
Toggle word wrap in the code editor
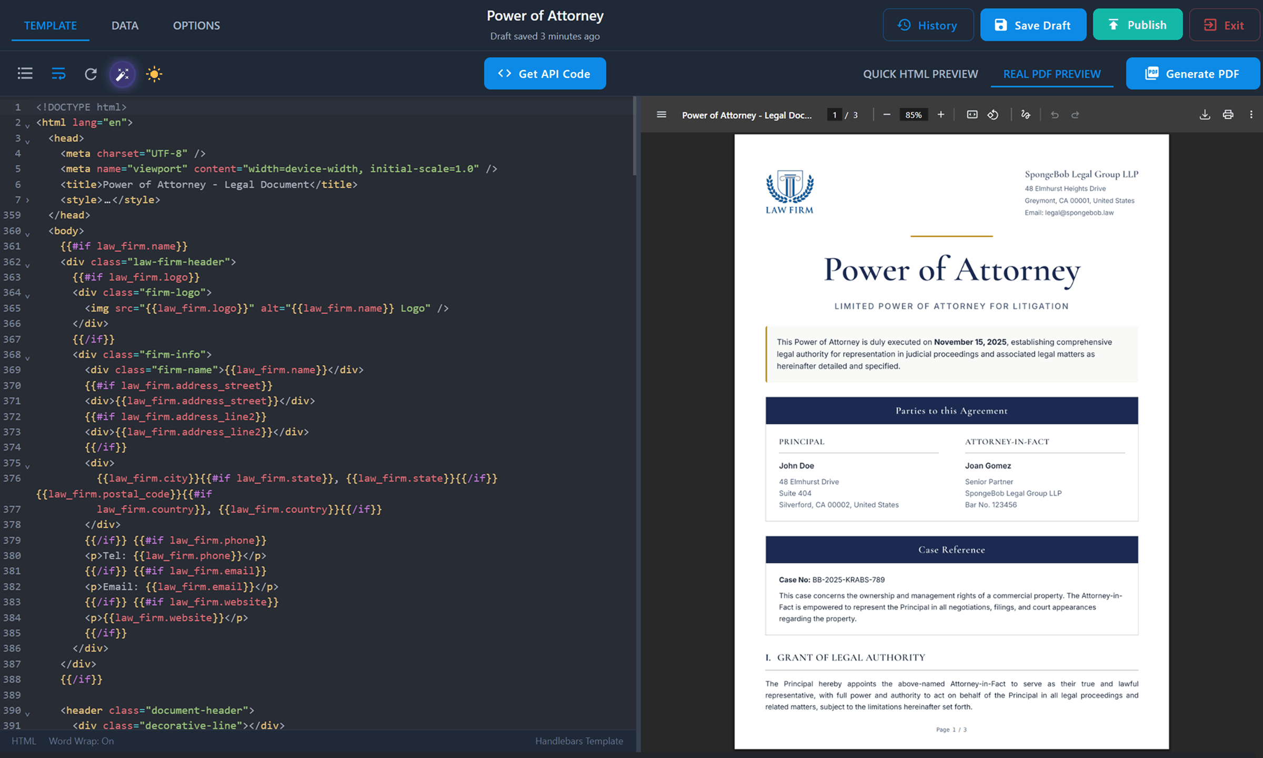tap(58, 74)
